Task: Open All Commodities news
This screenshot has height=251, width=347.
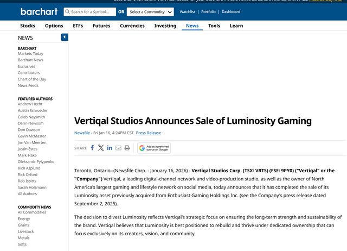Action: (x=32, y=212)
